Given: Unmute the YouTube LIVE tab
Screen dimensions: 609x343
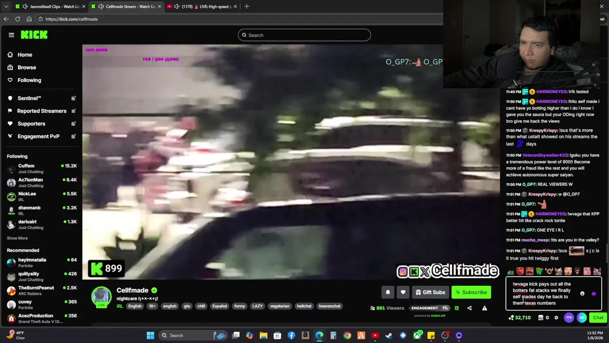Looking at the screenshot, I should (177, 7).
